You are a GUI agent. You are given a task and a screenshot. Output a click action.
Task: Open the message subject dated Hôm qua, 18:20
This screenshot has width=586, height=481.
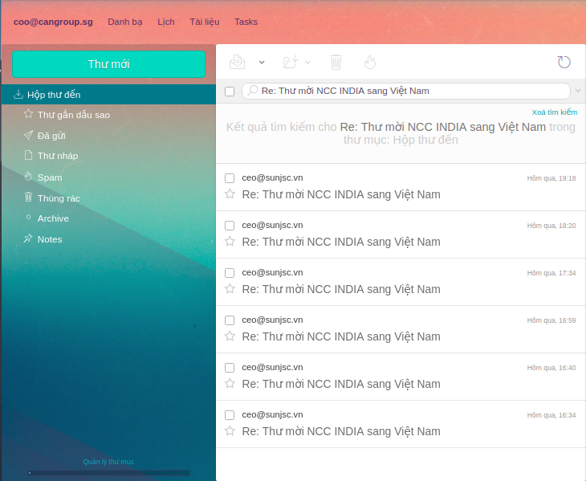pyautogui.click(x=341, y=242)
